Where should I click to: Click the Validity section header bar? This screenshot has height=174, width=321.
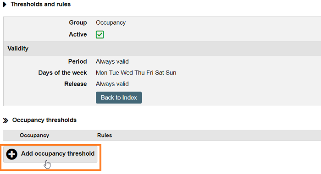point(162,49)
